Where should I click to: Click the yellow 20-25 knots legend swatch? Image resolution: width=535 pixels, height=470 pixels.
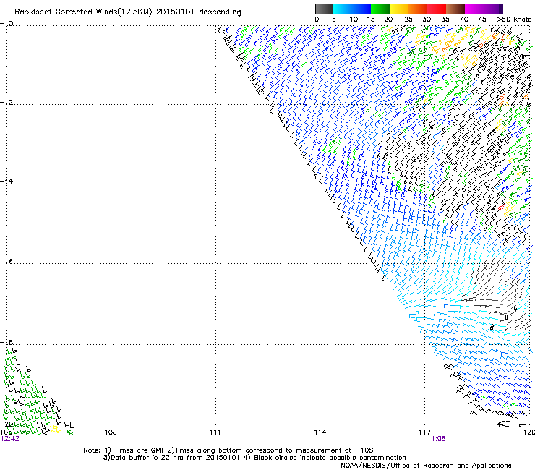pyautogui.click(x=399, y=9)
